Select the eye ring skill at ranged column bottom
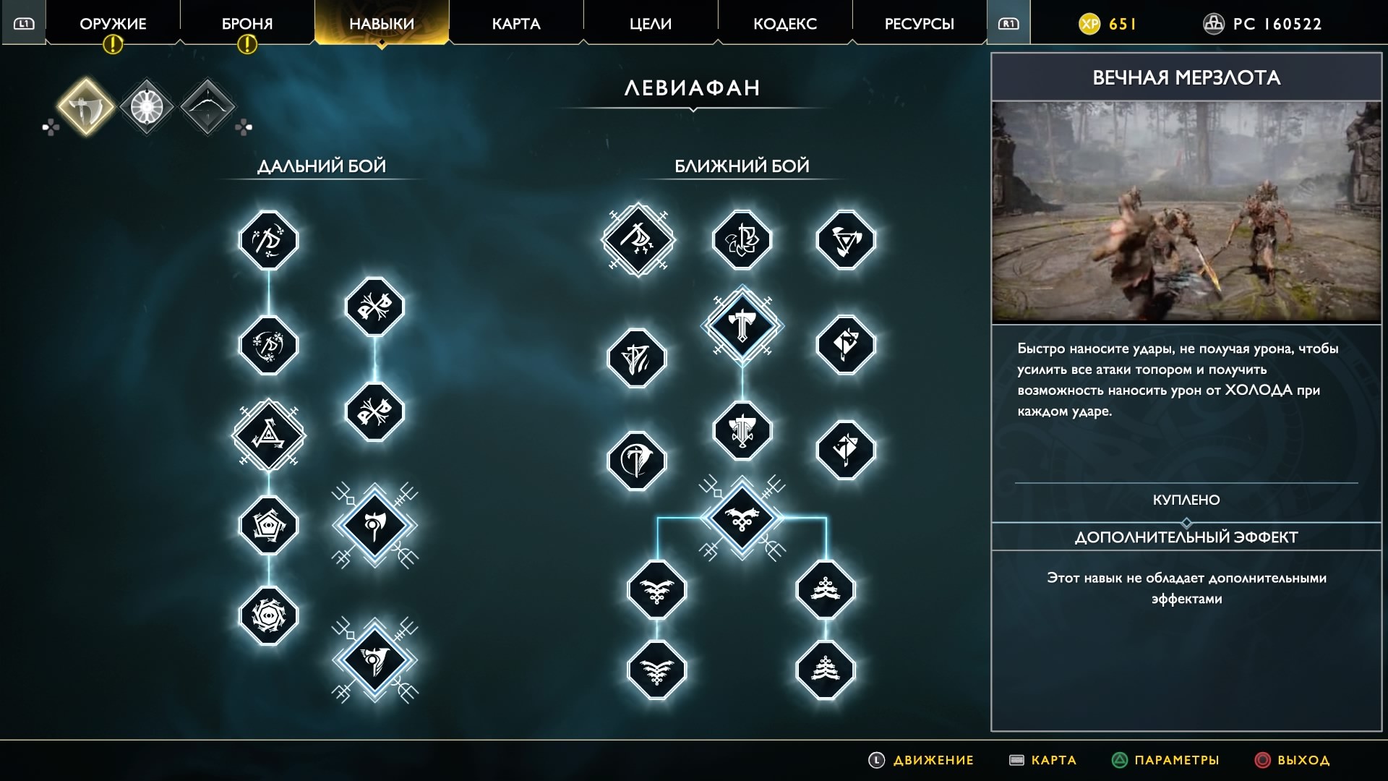 coord(269,616)
